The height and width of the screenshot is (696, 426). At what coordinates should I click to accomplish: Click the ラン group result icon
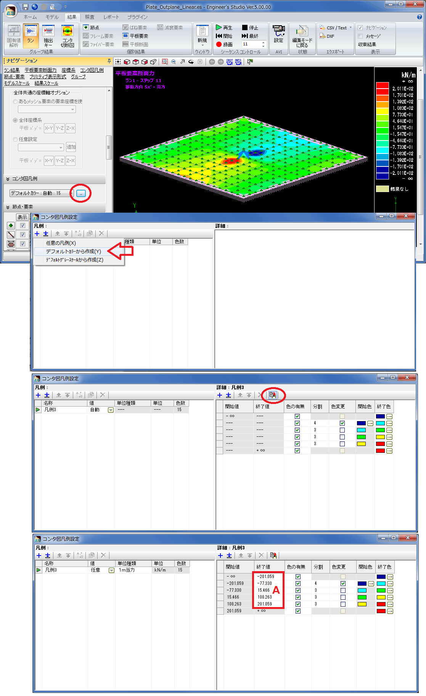pyautogui.click(x=31, y=36)
